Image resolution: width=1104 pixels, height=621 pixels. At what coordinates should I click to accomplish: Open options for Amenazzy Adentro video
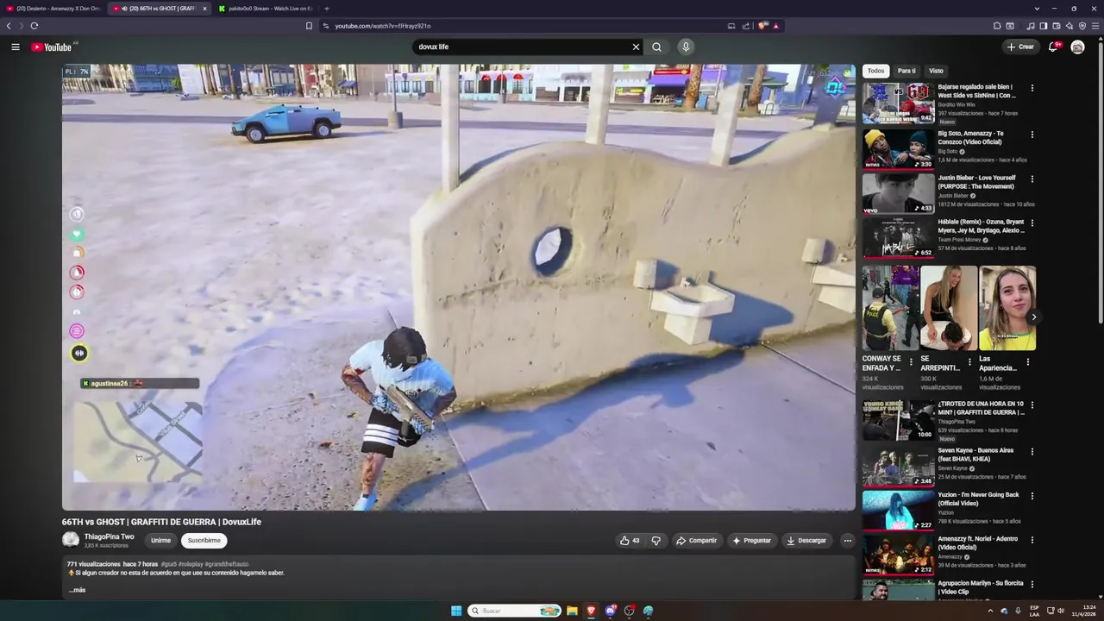1032,540
